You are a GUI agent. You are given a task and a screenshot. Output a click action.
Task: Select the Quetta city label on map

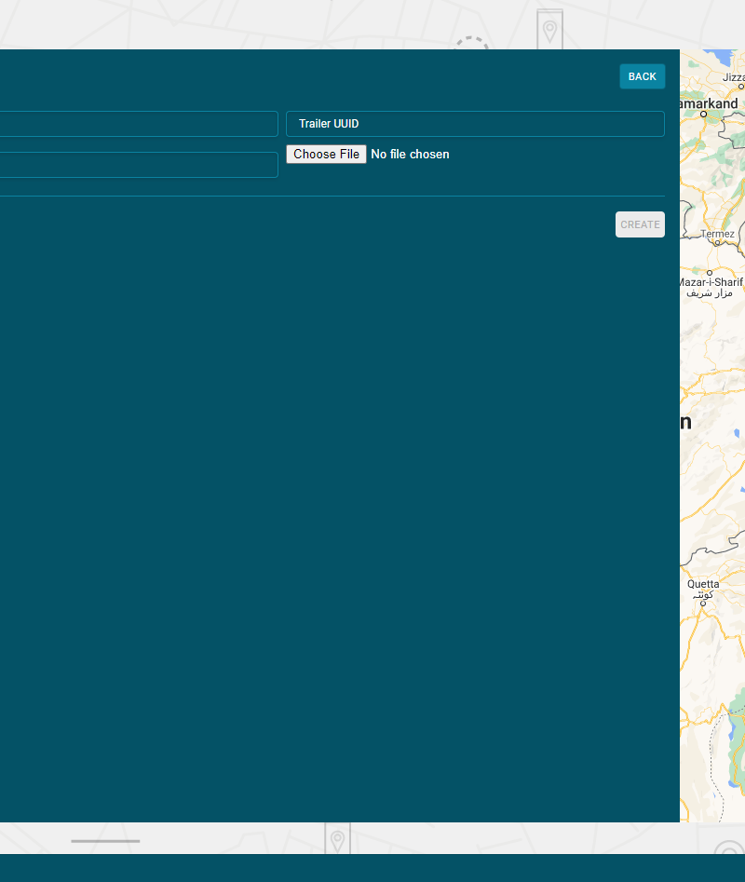click(x=703, y=584)
